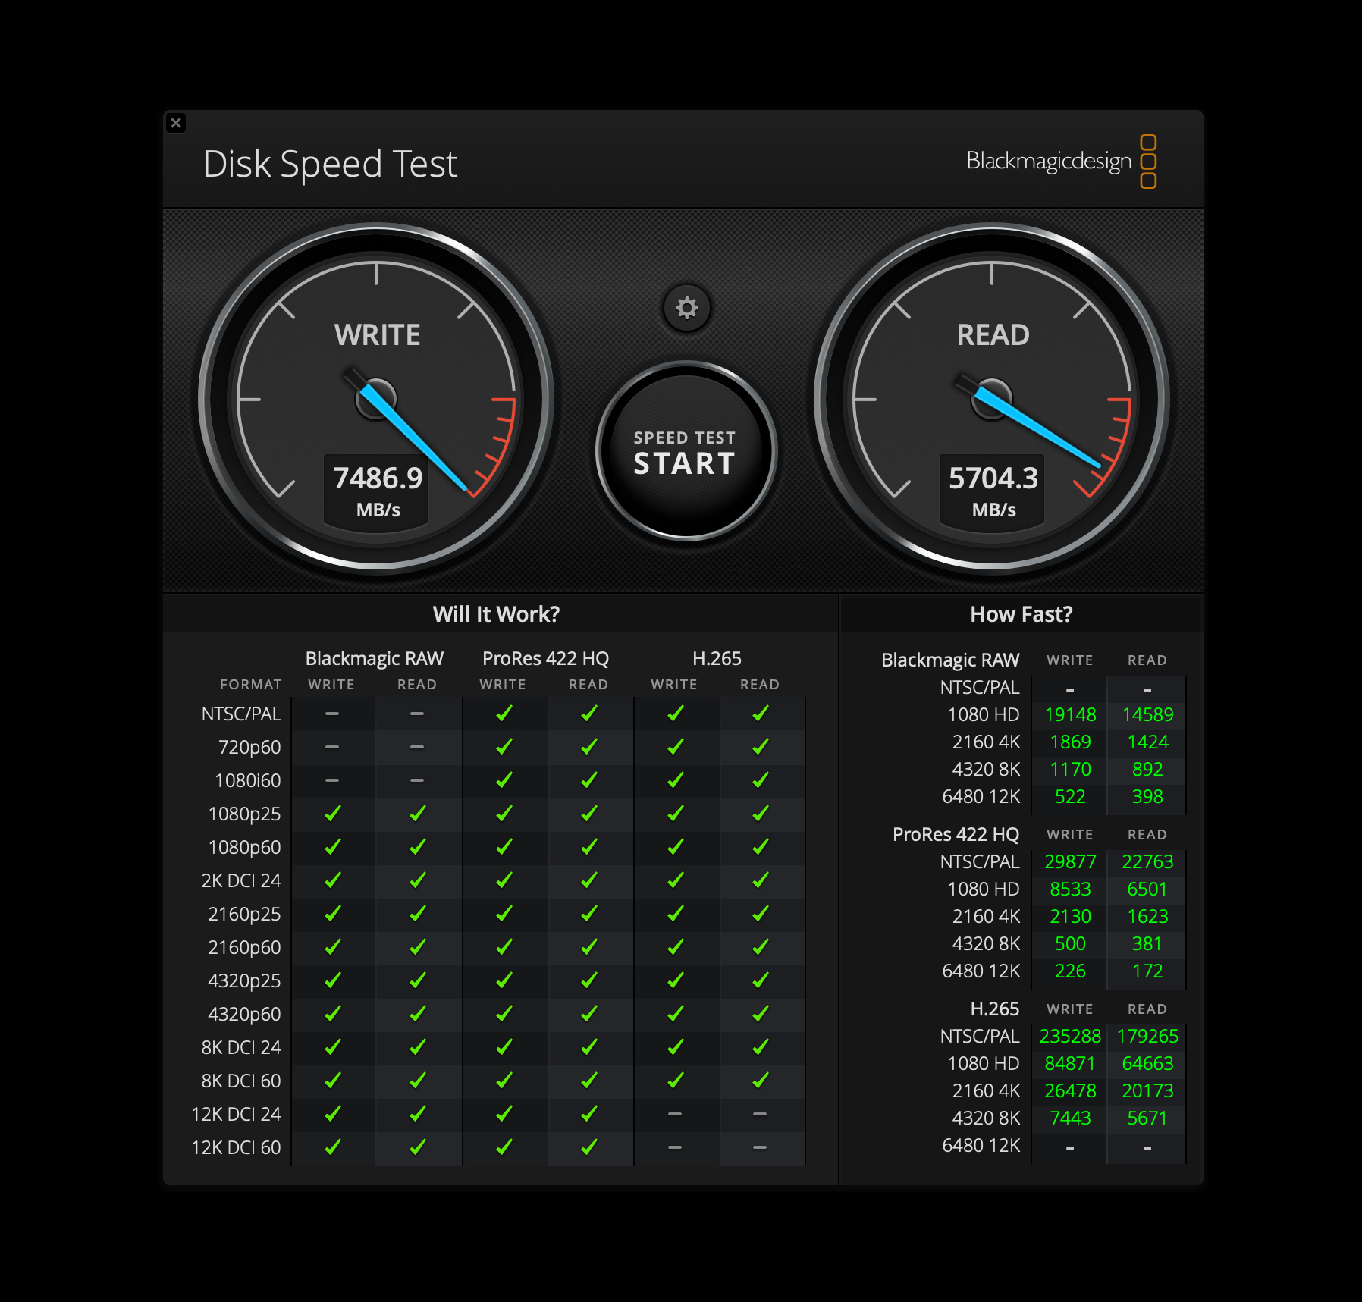This screenshot has height=1302, width=1362.
Task: Click the NTSC/PAL H.265 read checkmark
Action: (x=761, y=714)
